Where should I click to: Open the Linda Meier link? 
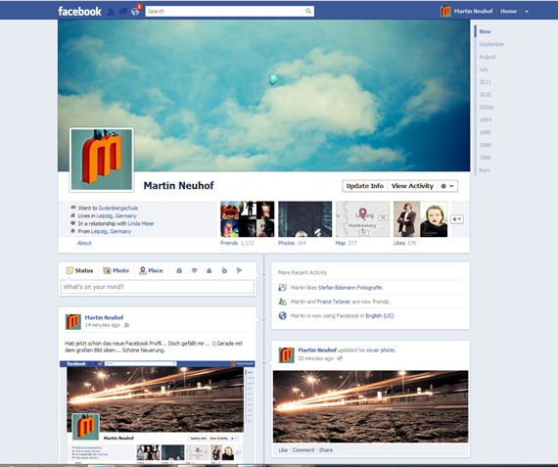pyautogui.click(x=141, y=223)
